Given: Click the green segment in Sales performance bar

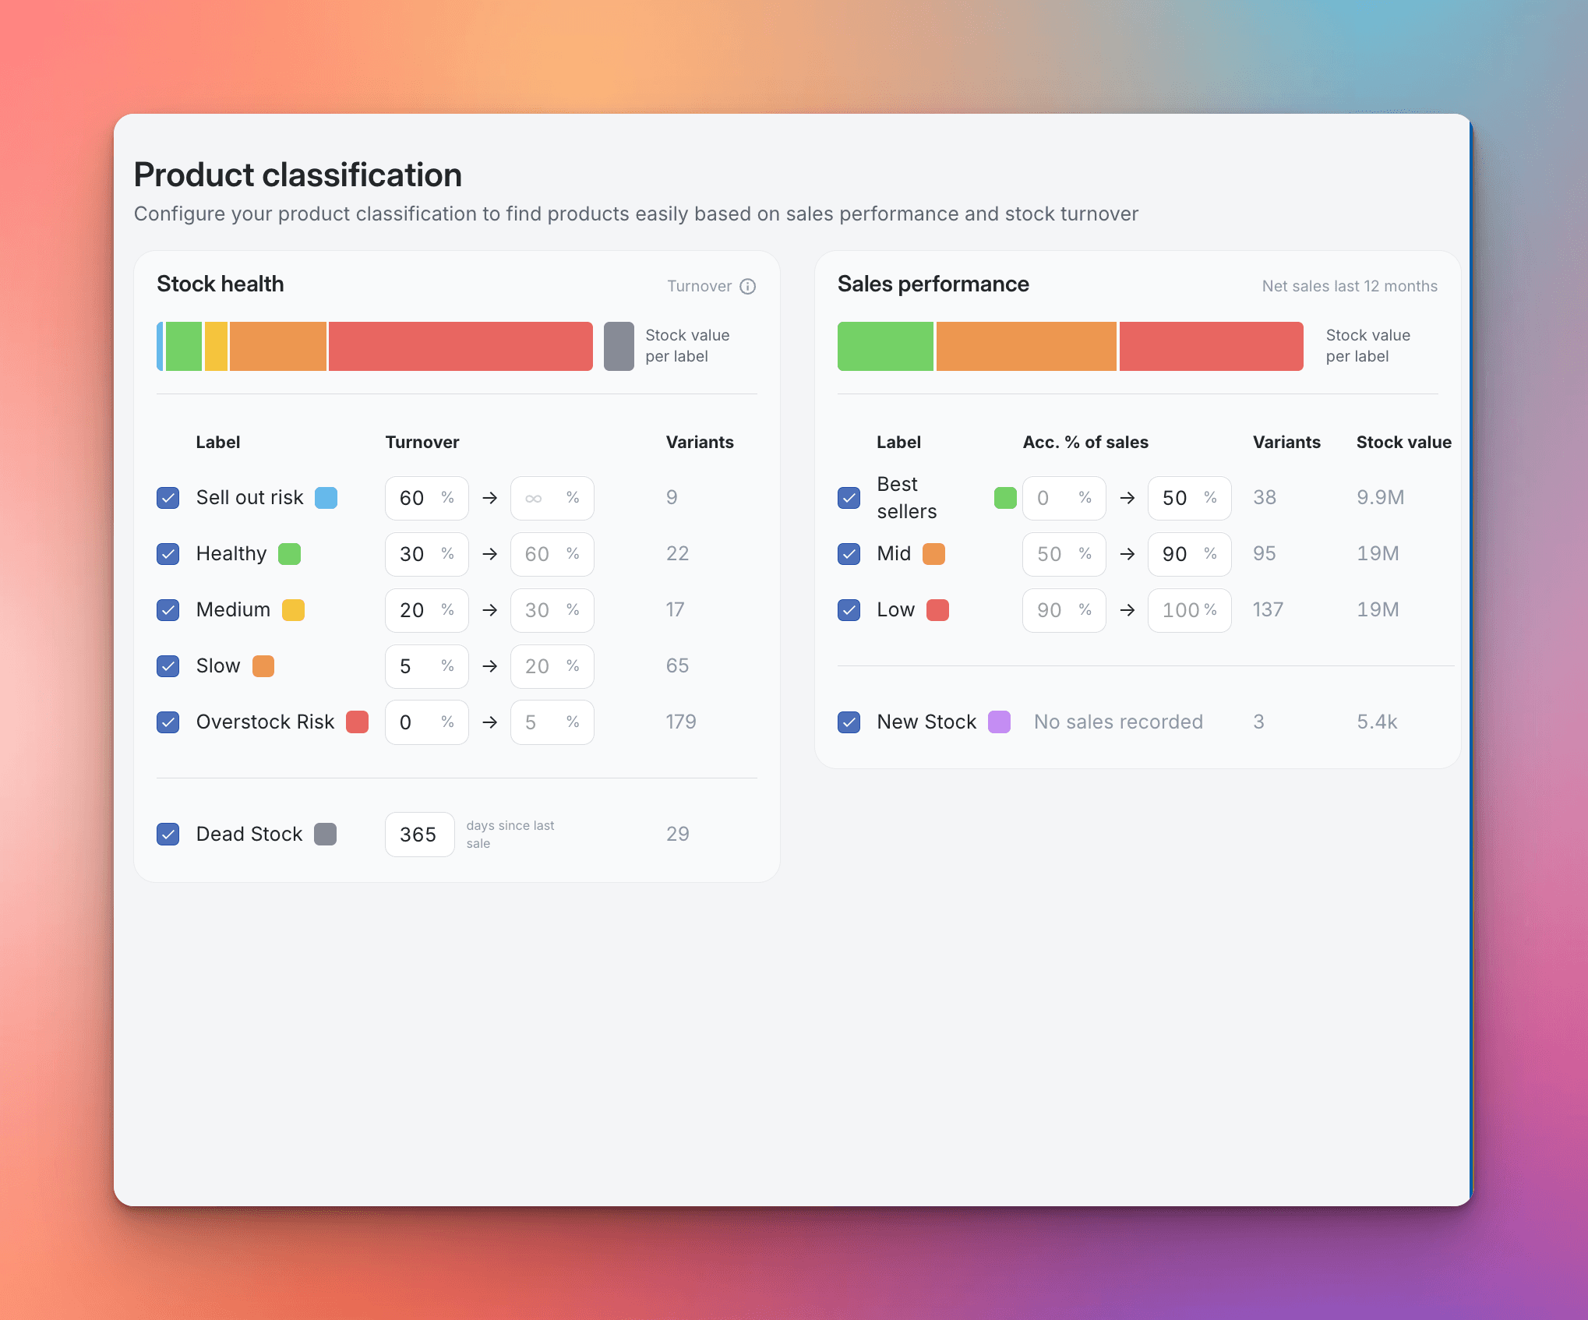Looking at the screenshot, I should [885, 347].
